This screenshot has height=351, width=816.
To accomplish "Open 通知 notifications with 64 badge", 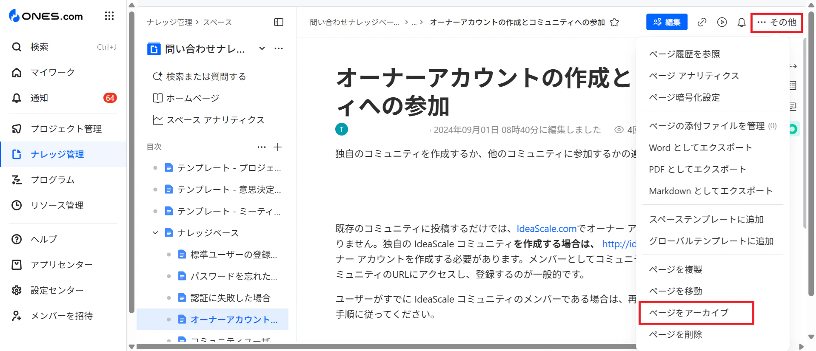I will [x=64, y=98].
